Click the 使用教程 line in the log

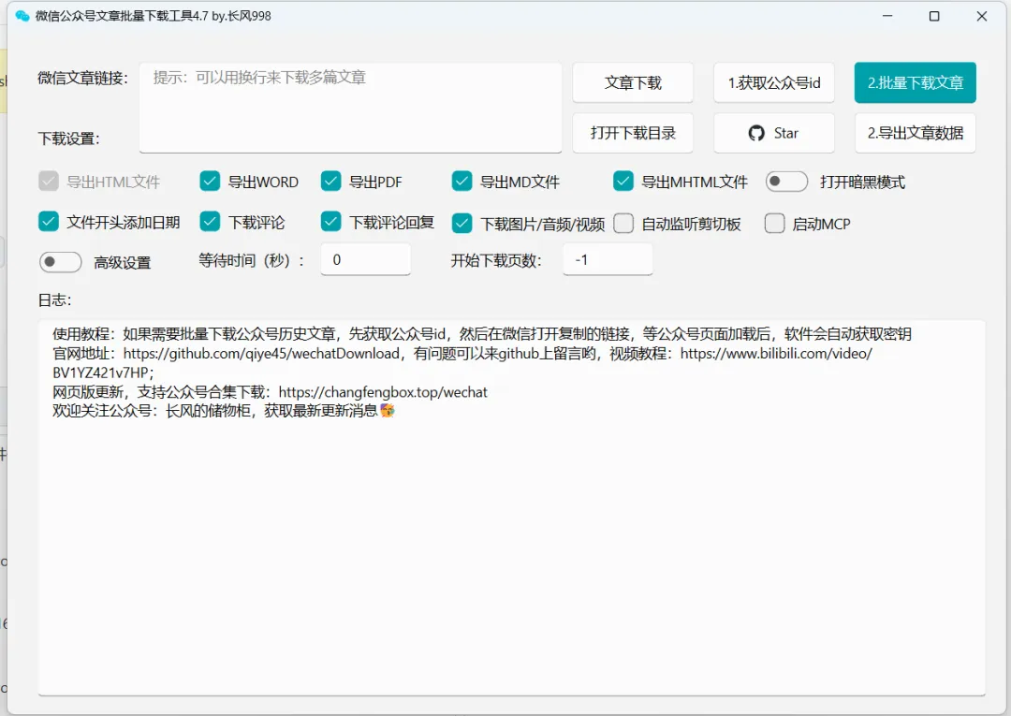click(x=482, y=334)
